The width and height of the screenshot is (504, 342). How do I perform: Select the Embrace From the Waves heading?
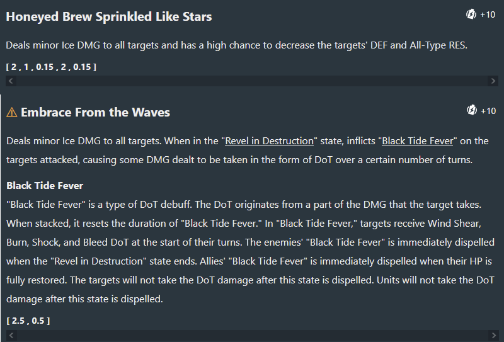(x=96, y=113)
